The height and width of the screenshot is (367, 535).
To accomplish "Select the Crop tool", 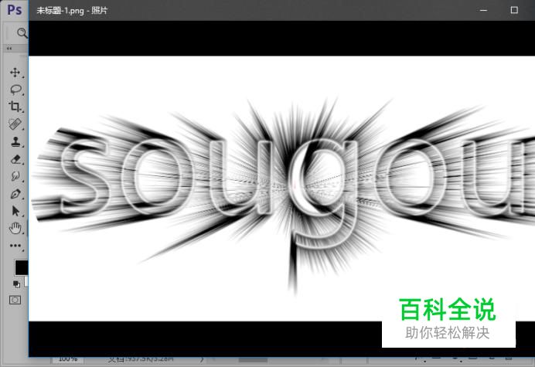I will (15, 107).
